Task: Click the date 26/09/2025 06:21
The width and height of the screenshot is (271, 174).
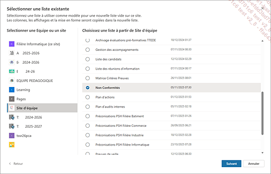Action: [181, 125]
